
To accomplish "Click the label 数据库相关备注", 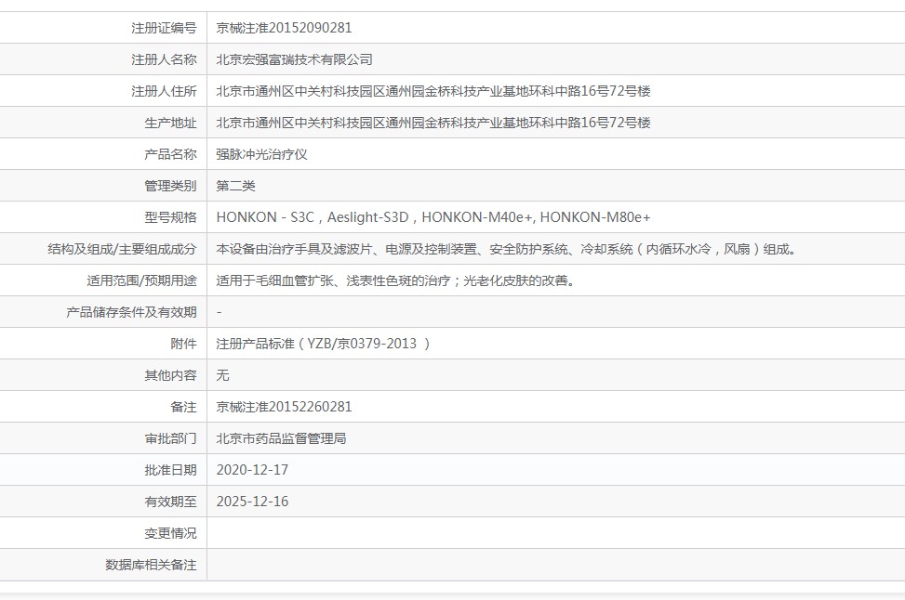I will tap(151, 565).
